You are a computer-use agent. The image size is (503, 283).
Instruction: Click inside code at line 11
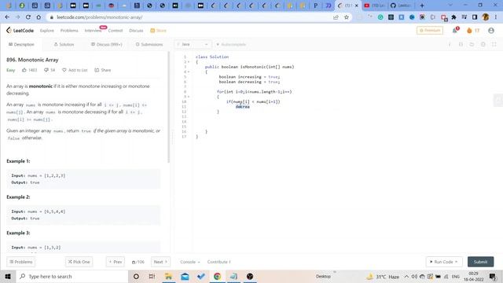click(243, 107)
